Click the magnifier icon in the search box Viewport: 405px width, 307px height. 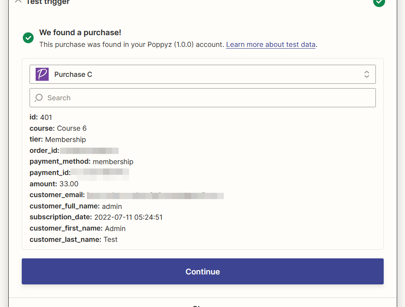pos(39,98)
